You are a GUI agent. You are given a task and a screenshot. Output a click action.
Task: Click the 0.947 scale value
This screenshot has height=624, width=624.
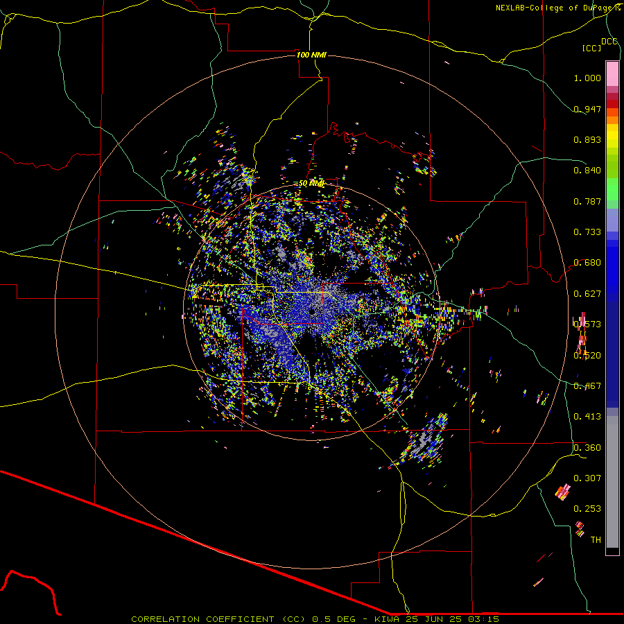[x=587, y=109]
